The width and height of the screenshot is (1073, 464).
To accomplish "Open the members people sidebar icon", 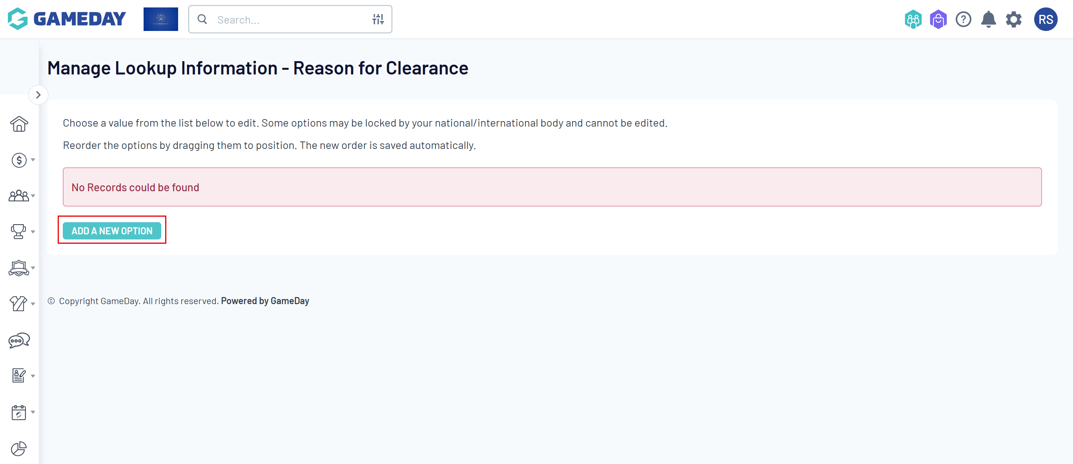I will click(x=19, y=196).
